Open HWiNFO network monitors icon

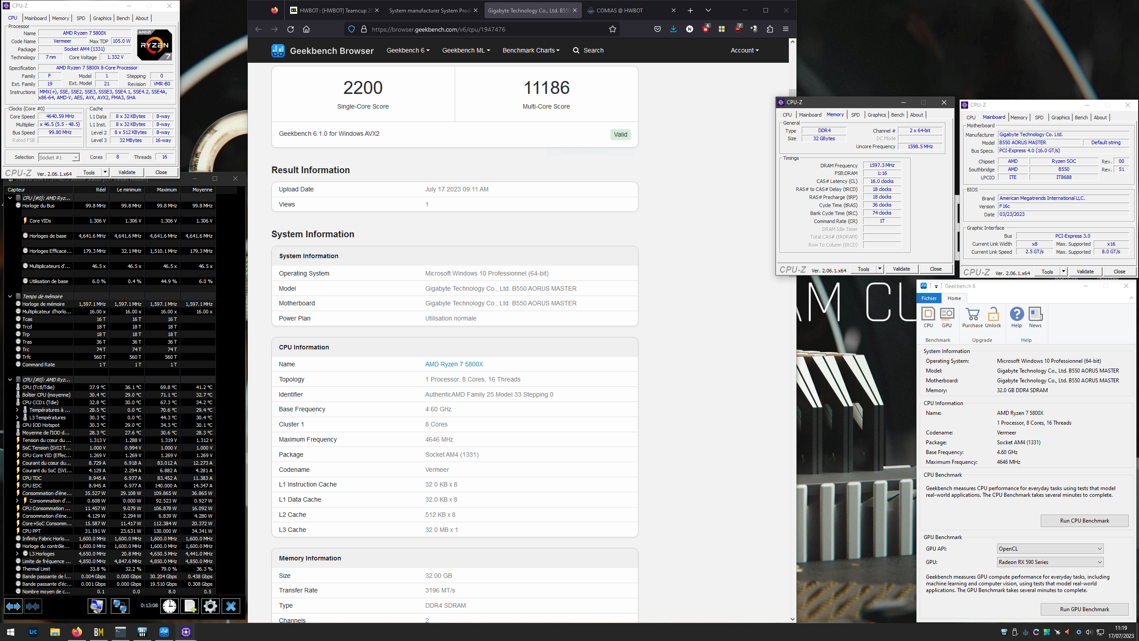tap(120, 606)
